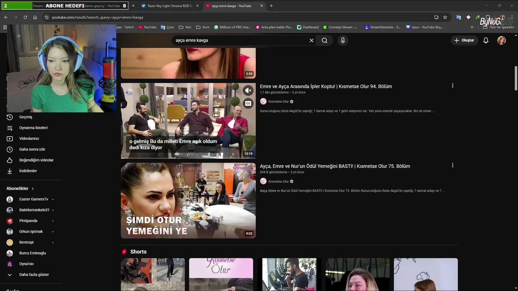518x291 pixels.
Task: Reload the page
Action: [25, 17]
